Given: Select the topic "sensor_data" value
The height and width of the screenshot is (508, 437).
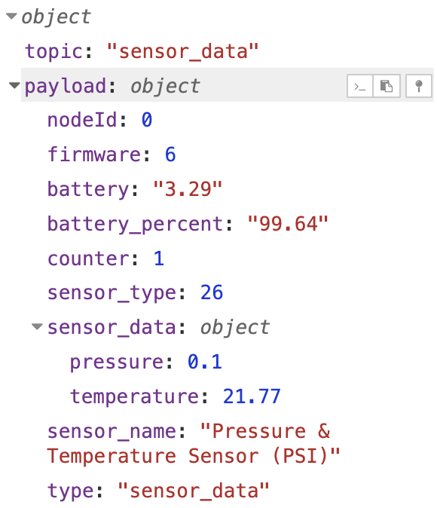Looking at the screenshot, I should [x=182, y=51].
